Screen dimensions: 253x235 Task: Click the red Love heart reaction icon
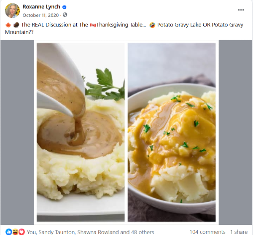(x=22, y=232)
